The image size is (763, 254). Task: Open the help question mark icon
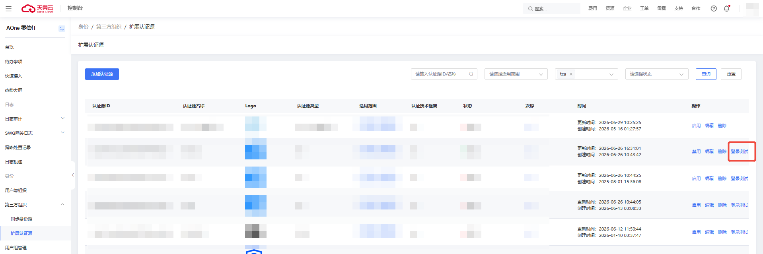pos(714,8)
